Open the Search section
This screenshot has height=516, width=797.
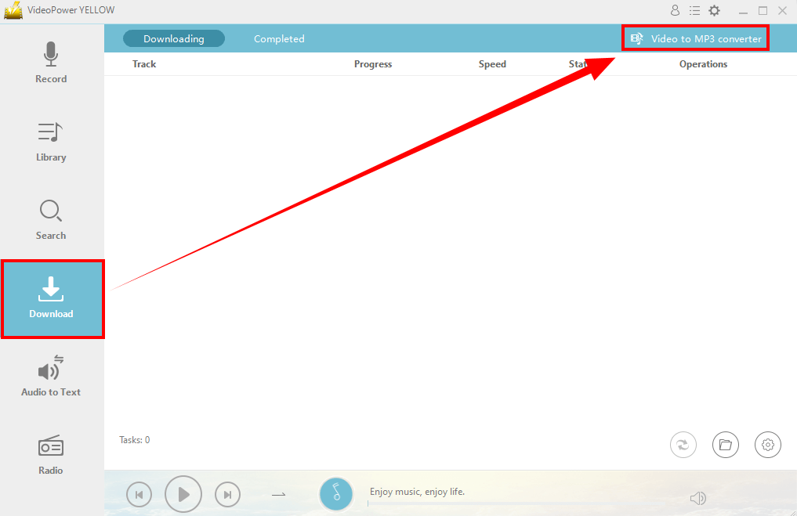pyautogui.click(x=51, y=220)
